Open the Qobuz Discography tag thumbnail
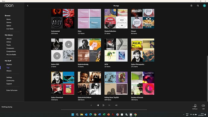Viewport: 208px width, 117px height. pos(143,50)
